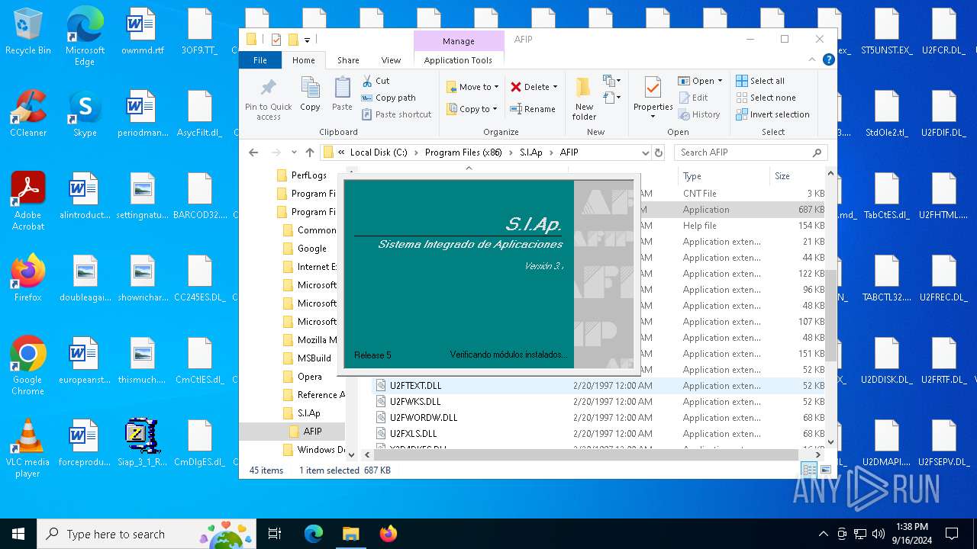This screenshot has height=549, width=977.
Task: Open the Open dropdown in ribbon
Action: [700, 81]
